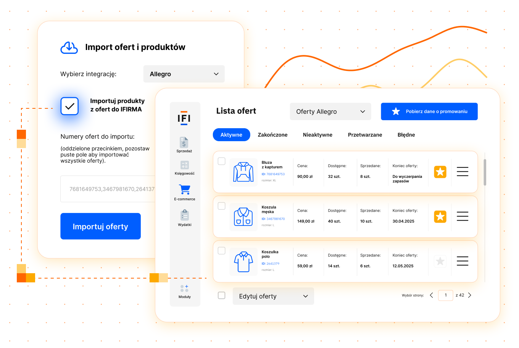This screenshot has width=519, height=348.
Task: Switch to Nieaktywne tab
Action: [318, 135]
